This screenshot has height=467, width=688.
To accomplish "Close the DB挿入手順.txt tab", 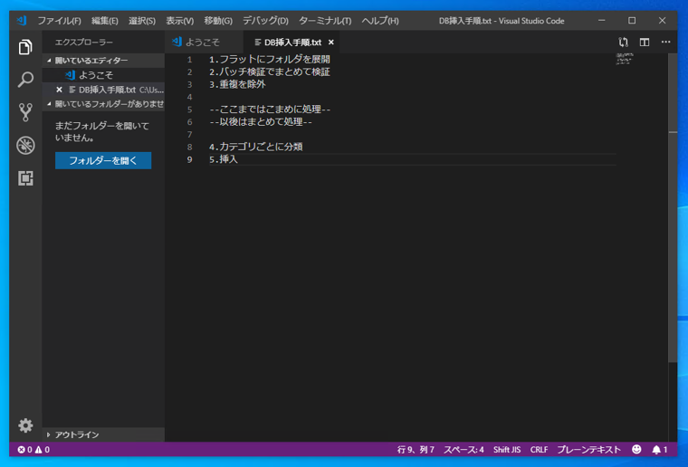I will (330, 43).
